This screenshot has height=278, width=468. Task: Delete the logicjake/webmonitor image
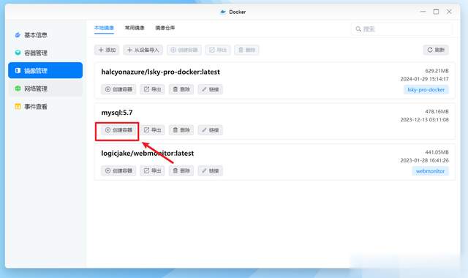click(x=181, y=170)
